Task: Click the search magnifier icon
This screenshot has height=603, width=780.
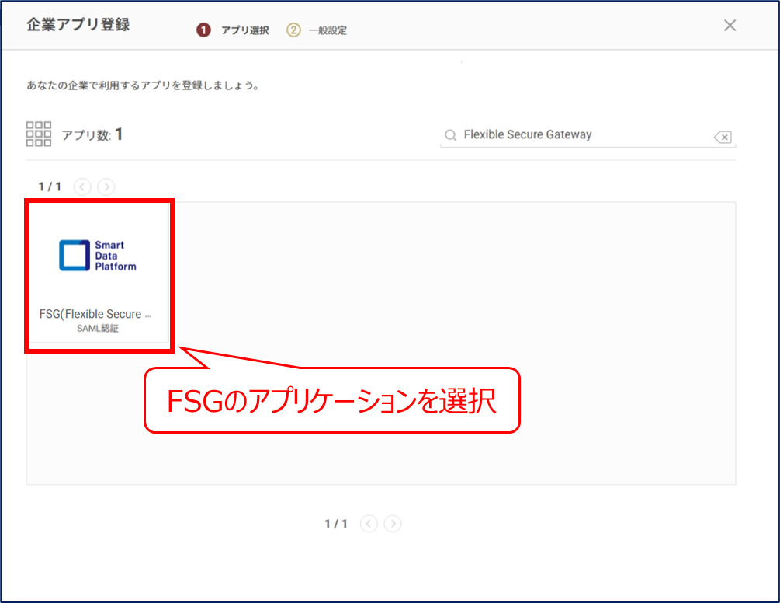Action: [451, 135]
